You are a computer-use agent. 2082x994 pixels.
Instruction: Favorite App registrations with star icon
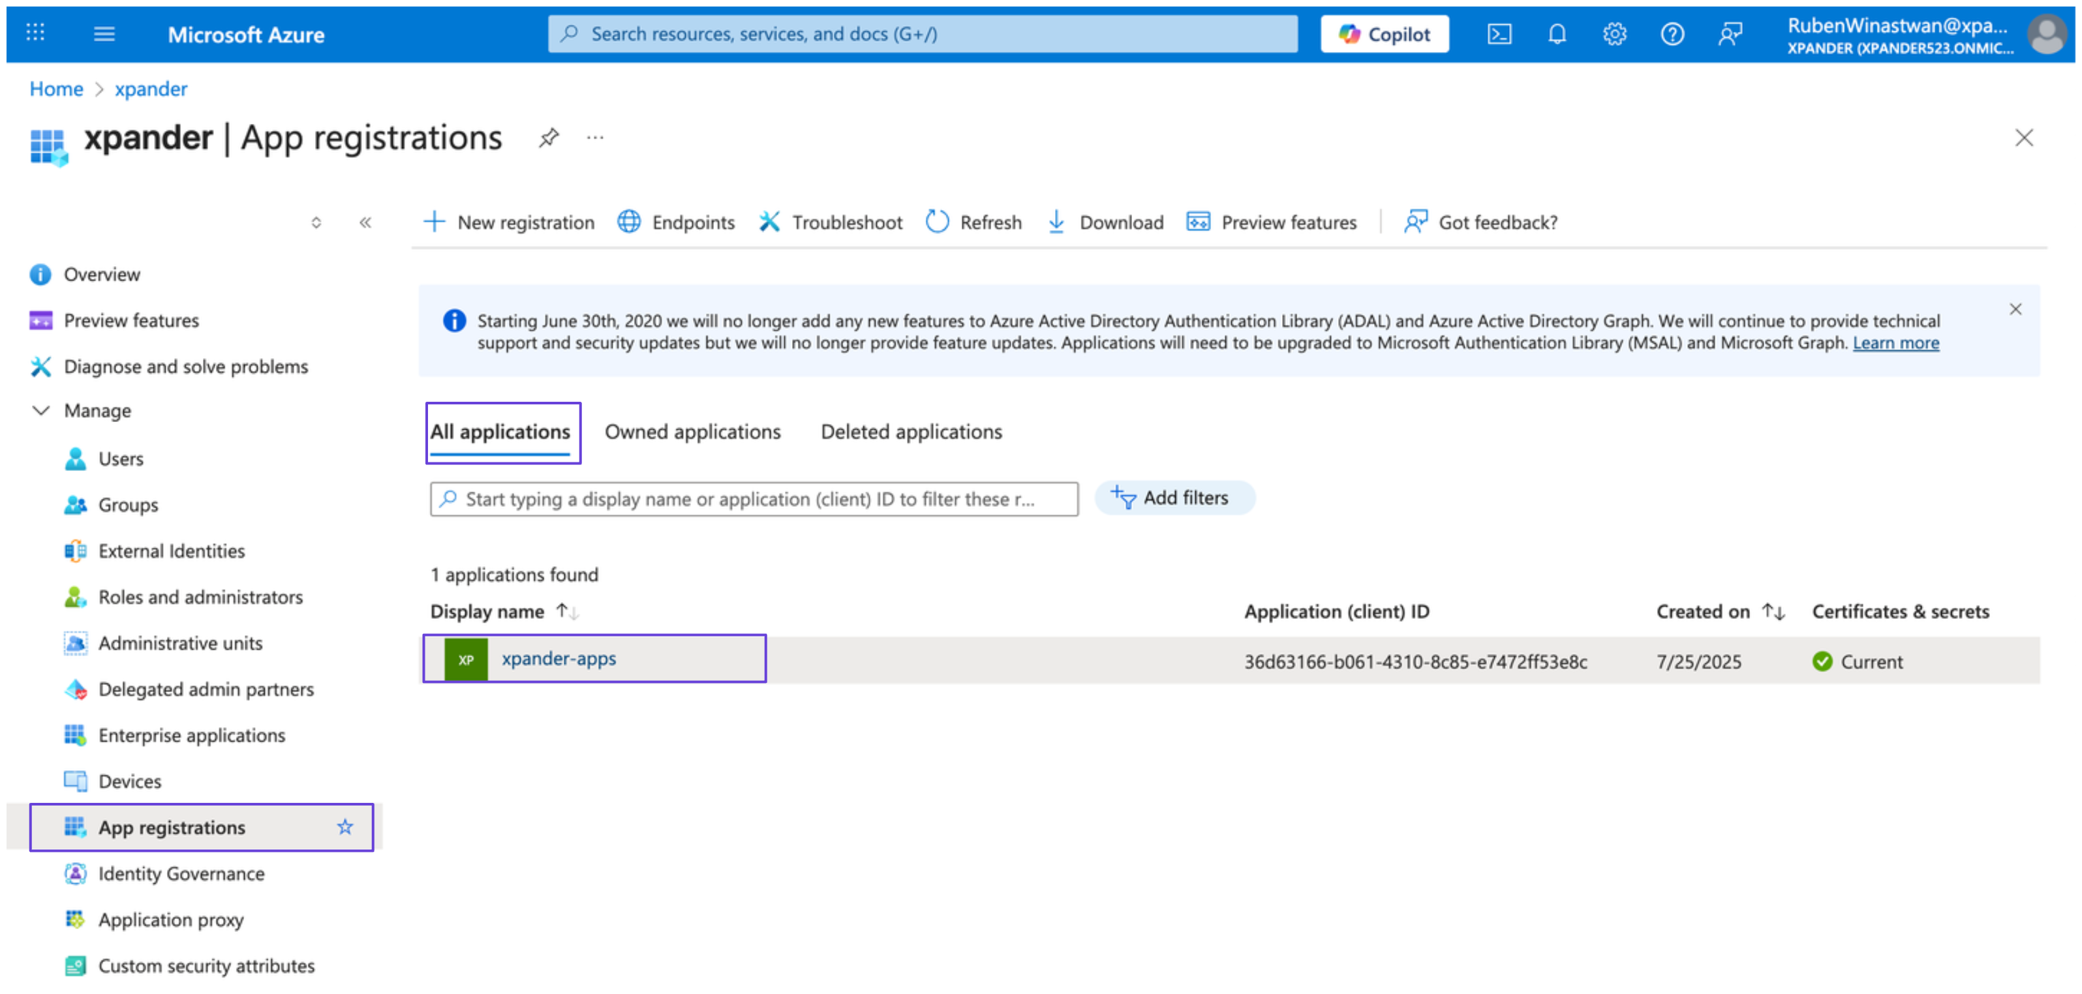click(x=345, y=827)
